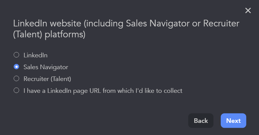Select the LinkedIn radio button
Screen dimensions: 259x135
coord(16,55)
